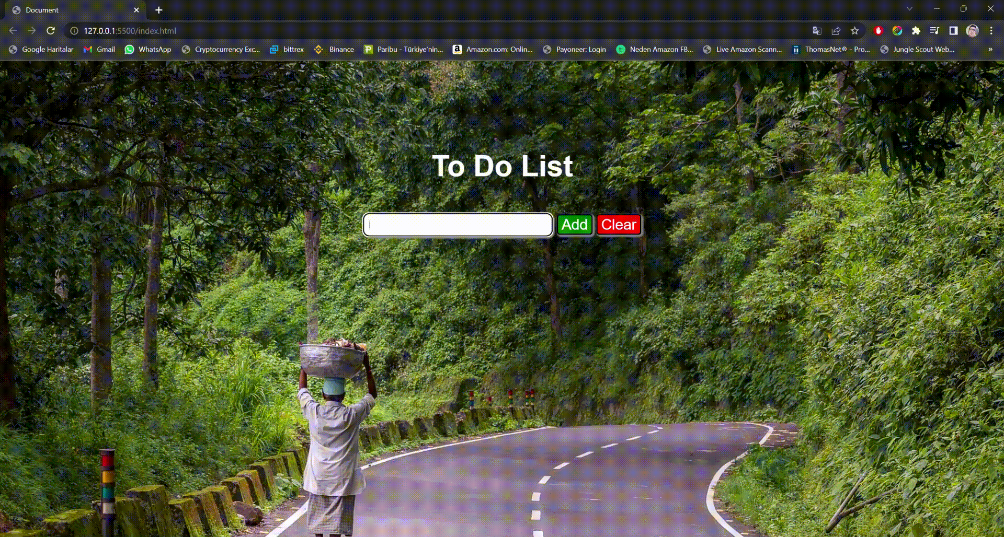Screen dimensions: 1004x537
Task: Open the Extensions puzzle piece menu
Action: pos(916,31)
